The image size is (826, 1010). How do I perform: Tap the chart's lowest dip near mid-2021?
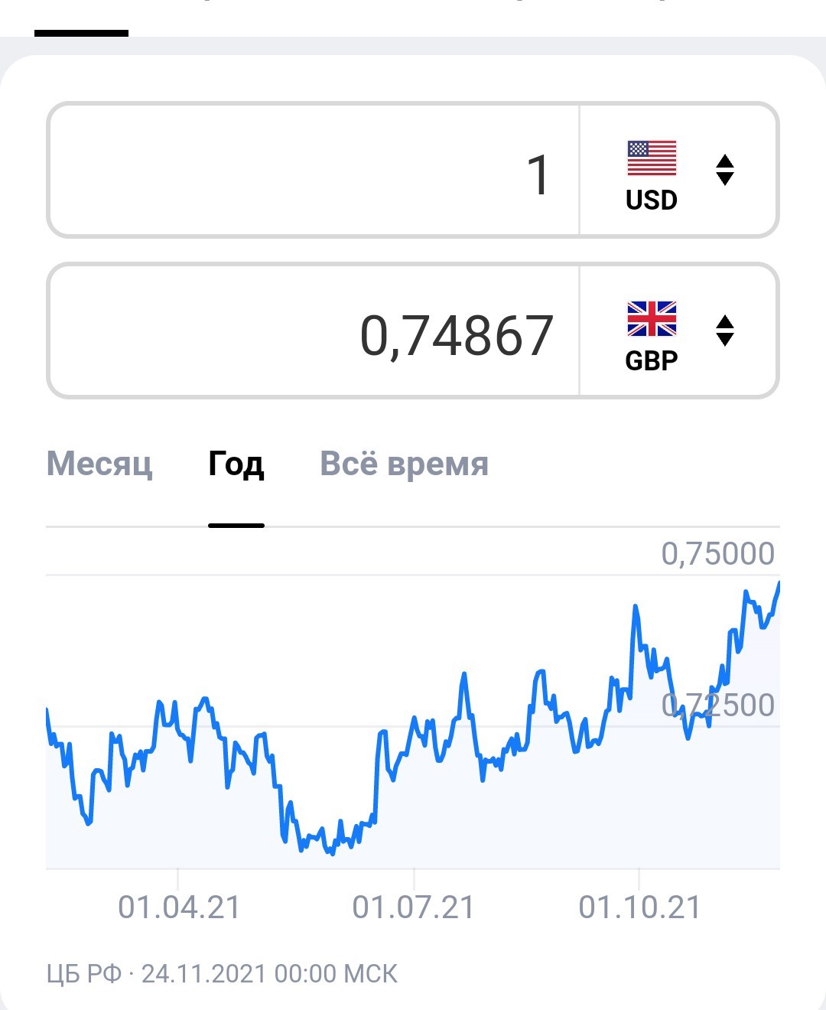331,852
